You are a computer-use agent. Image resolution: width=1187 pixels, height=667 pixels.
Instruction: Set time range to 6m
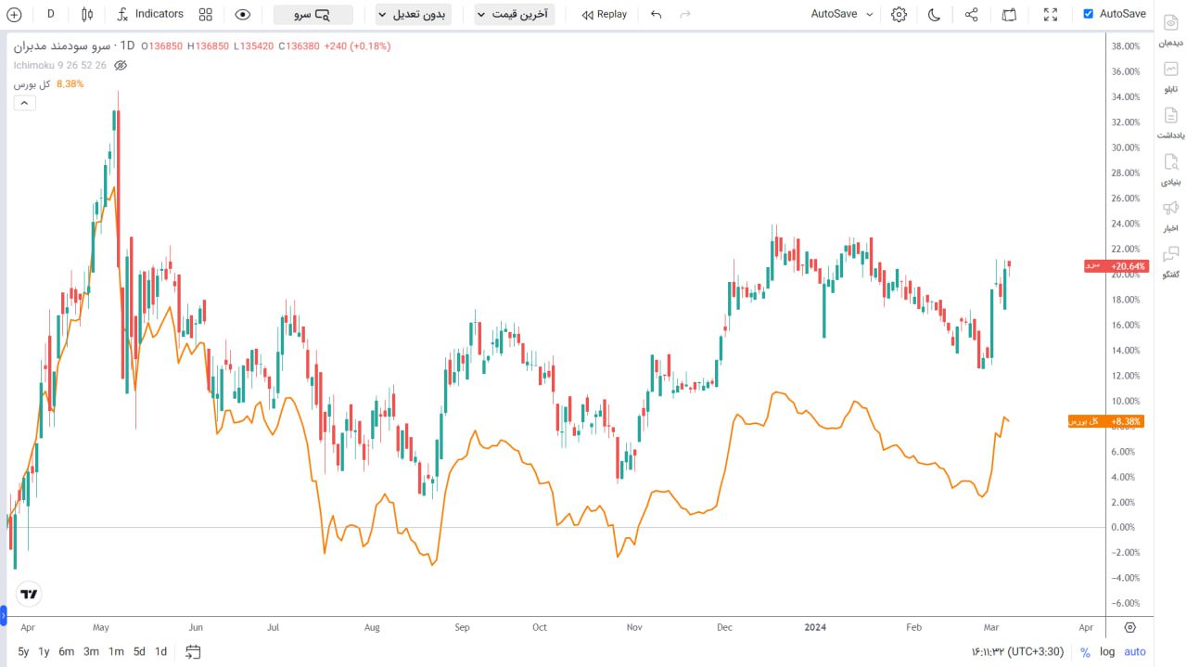coord(67,651)
